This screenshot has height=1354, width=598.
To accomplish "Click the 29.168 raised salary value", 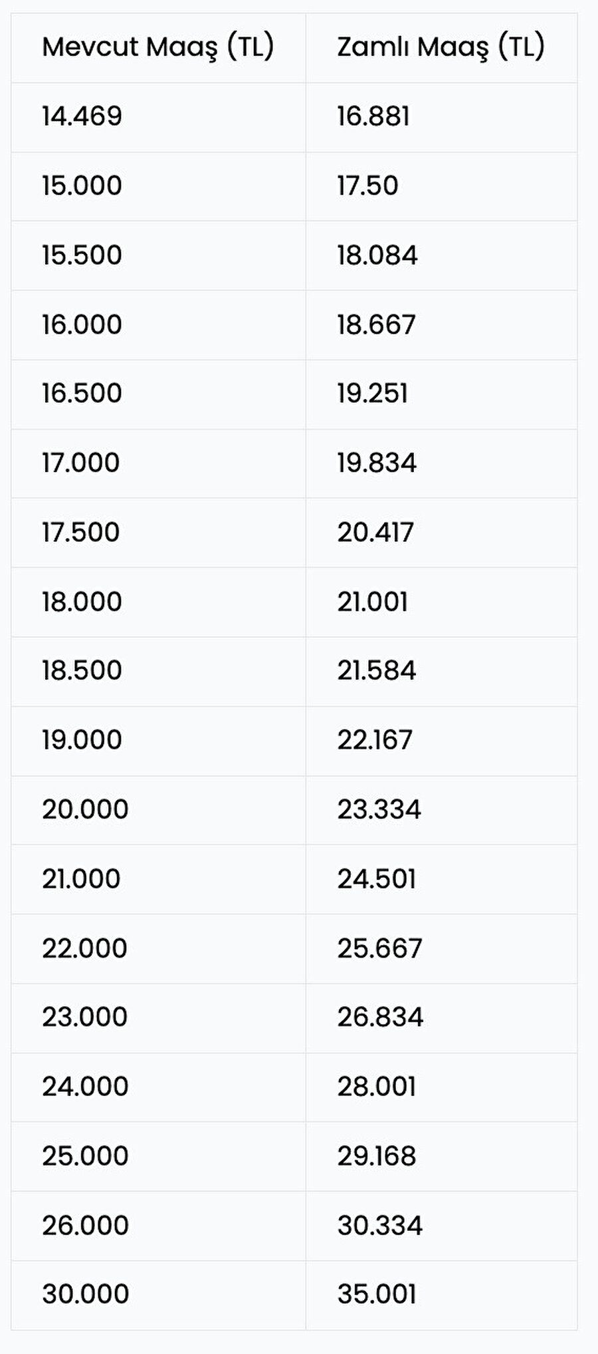I will [x=376, y=1156].
